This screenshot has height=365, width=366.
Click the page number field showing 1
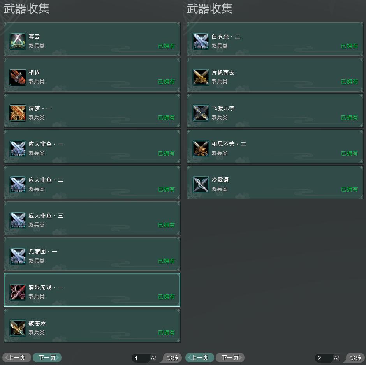tap(141, 358)
